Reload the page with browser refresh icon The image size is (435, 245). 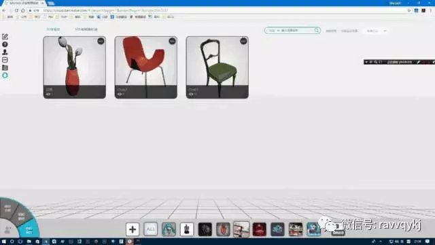(16, 11)
